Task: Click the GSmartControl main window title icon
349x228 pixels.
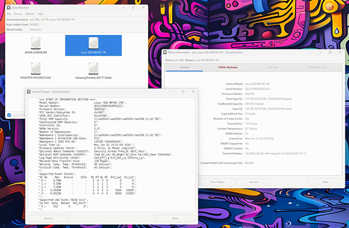Action: 8,8
